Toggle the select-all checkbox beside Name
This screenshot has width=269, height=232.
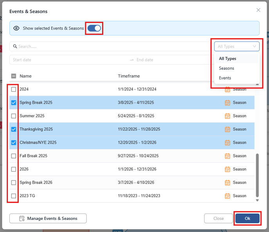[14, 76]
